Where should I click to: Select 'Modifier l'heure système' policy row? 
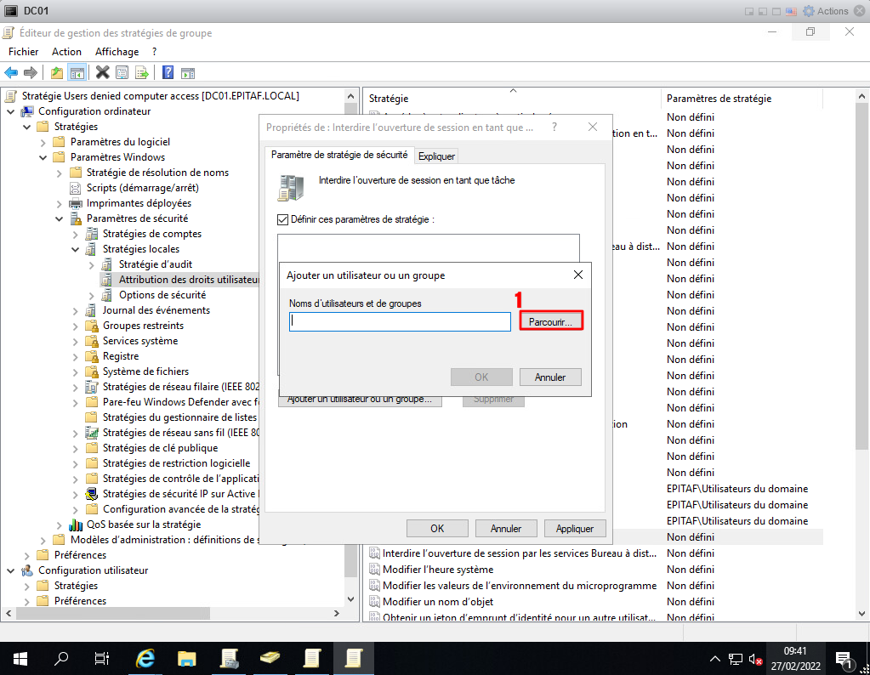point(437,570)
